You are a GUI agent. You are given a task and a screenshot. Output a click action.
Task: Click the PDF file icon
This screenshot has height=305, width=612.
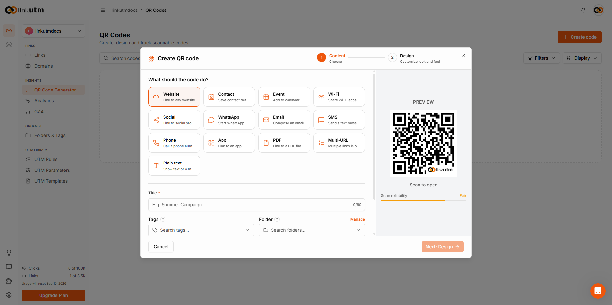coord(266,143)
